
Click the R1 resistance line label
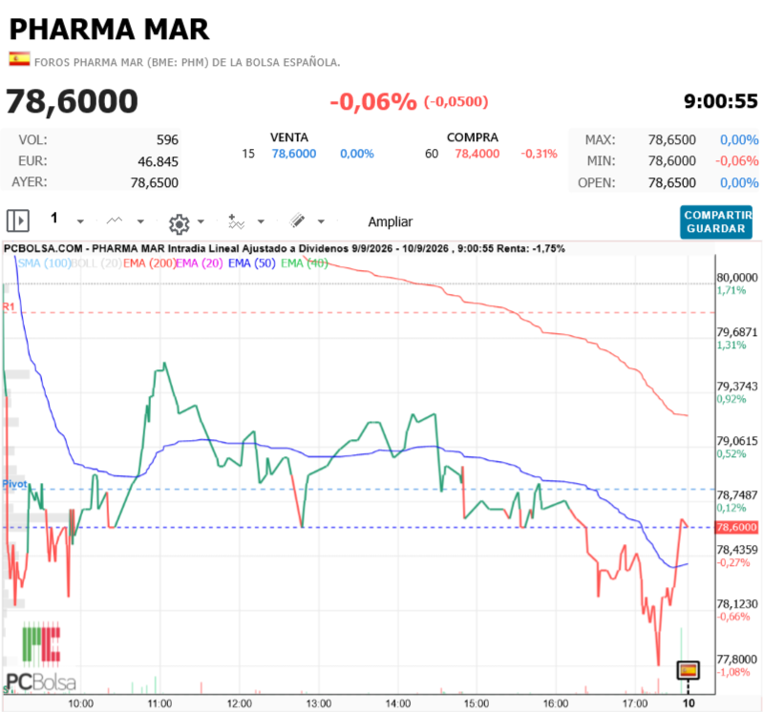point(9,306)
